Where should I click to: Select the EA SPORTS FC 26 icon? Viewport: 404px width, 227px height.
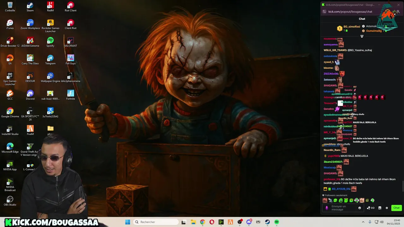coord(30,114)
